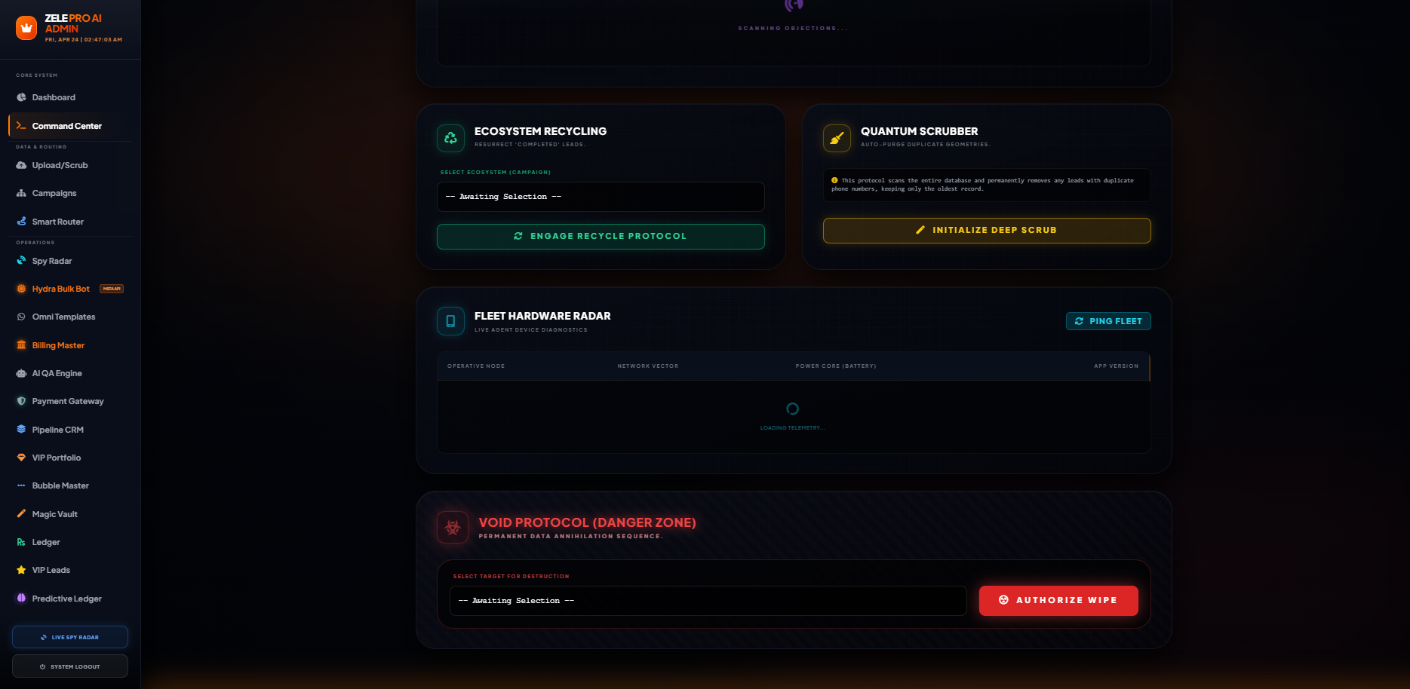Image resolution: width=1410 pixels, height=689 pixels.
Task: Click the Network Vector column header
Action: tap(648, 366)
